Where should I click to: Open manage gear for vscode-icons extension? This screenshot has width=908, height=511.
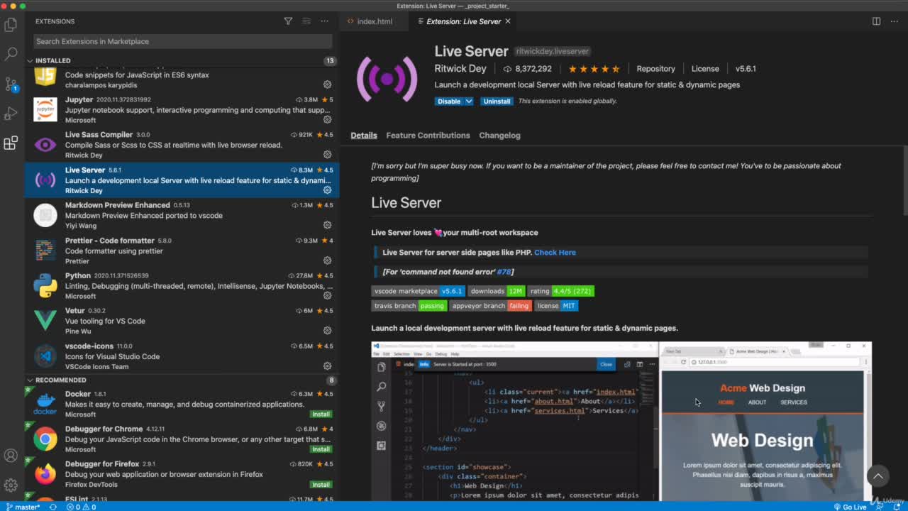tap(328, 366)
